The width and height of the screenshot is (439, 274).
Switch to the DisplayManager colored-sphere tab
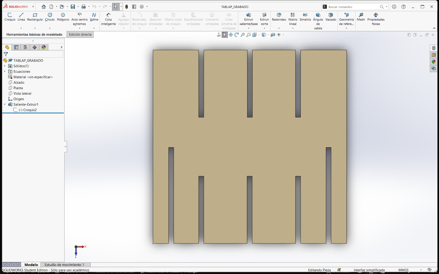[x=43, y=47]
